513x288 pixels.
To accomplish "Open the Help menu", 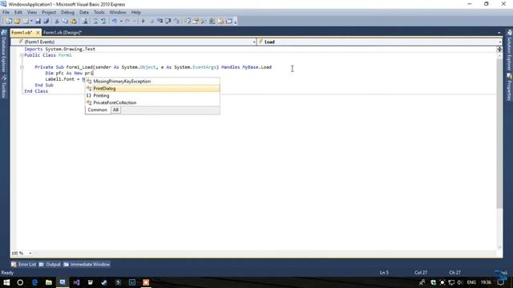I will pyautogui.click(x=135, y=12).
